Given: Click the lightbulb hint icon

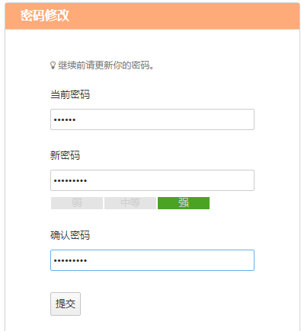Looking at the screenshot, I should tap(53, 65).
